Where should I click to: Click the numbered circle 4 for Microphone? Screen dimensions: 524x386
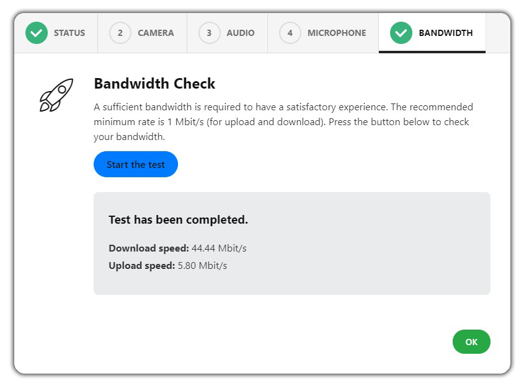coord(290,33)
